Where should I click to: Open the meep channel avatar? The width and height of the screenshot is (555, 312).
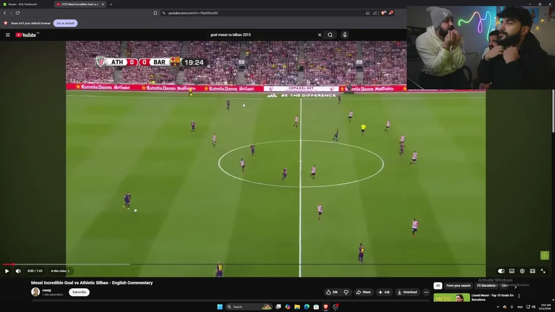tap(35, 292)
